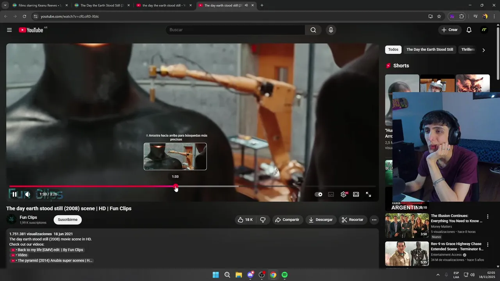Reload the page
500x281 pixels.
(24, 16)
